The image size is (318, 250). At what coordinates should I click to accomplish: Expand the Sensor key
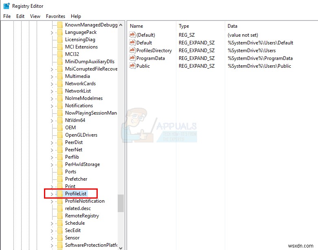(x=52, y=238)
